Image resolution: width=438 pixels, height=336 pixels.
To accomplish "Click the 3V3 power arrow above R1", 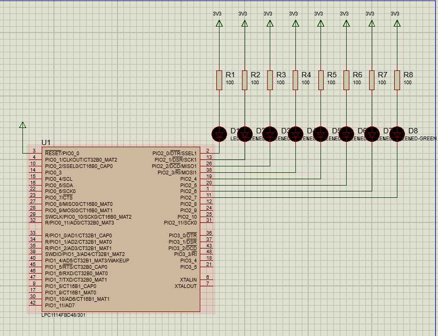I will pos(220,23).
